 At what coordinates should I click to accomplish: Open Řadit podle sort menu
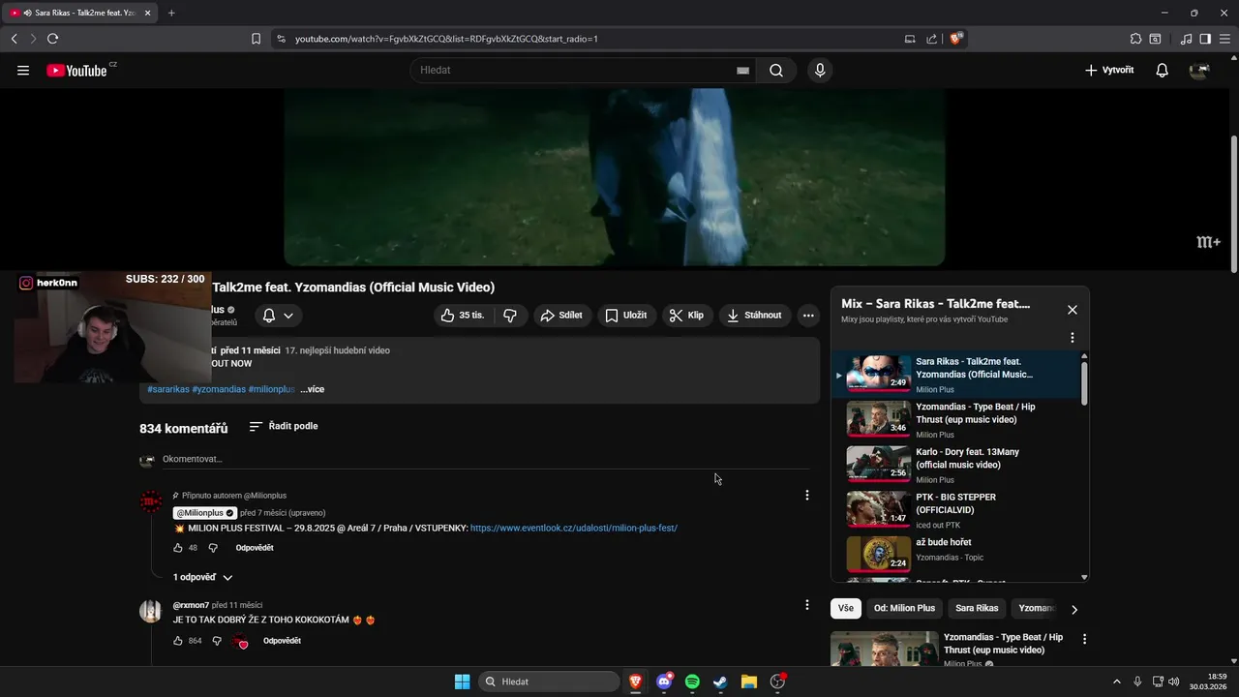[284, 427]
